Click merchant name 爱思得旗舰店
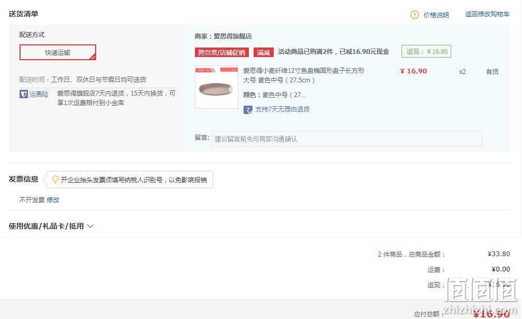 tap(232, 36)
